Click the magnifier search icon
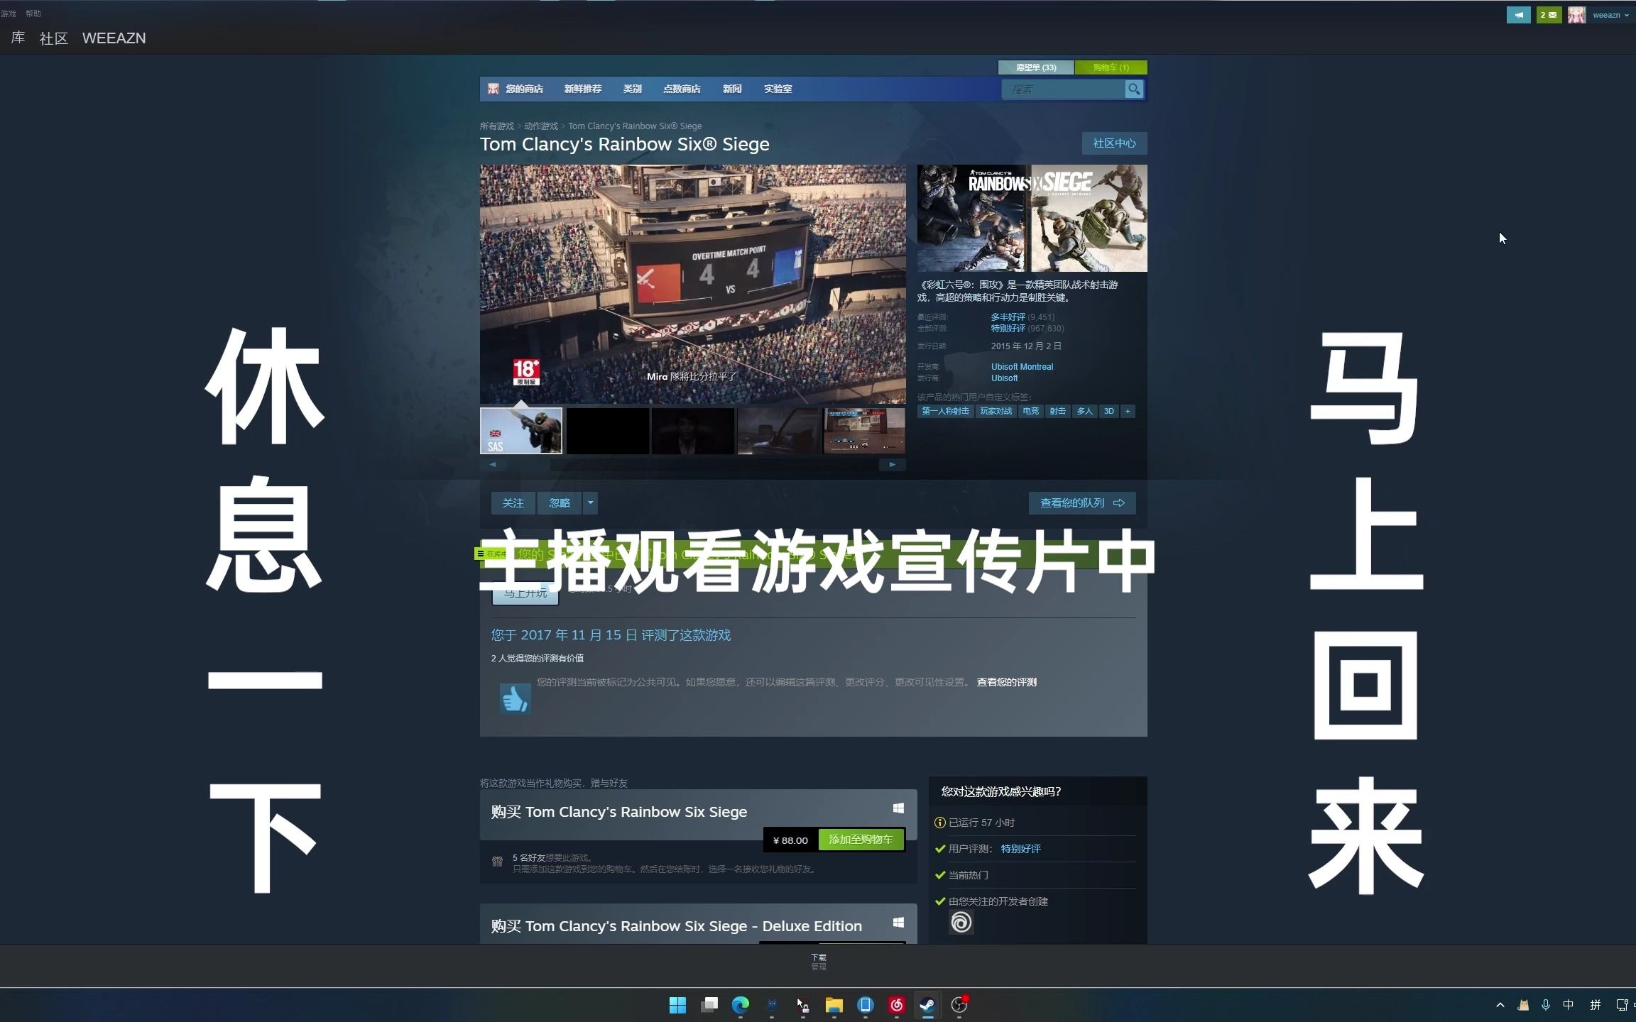1636x1022 pixels. click(x=1134, y=89)
